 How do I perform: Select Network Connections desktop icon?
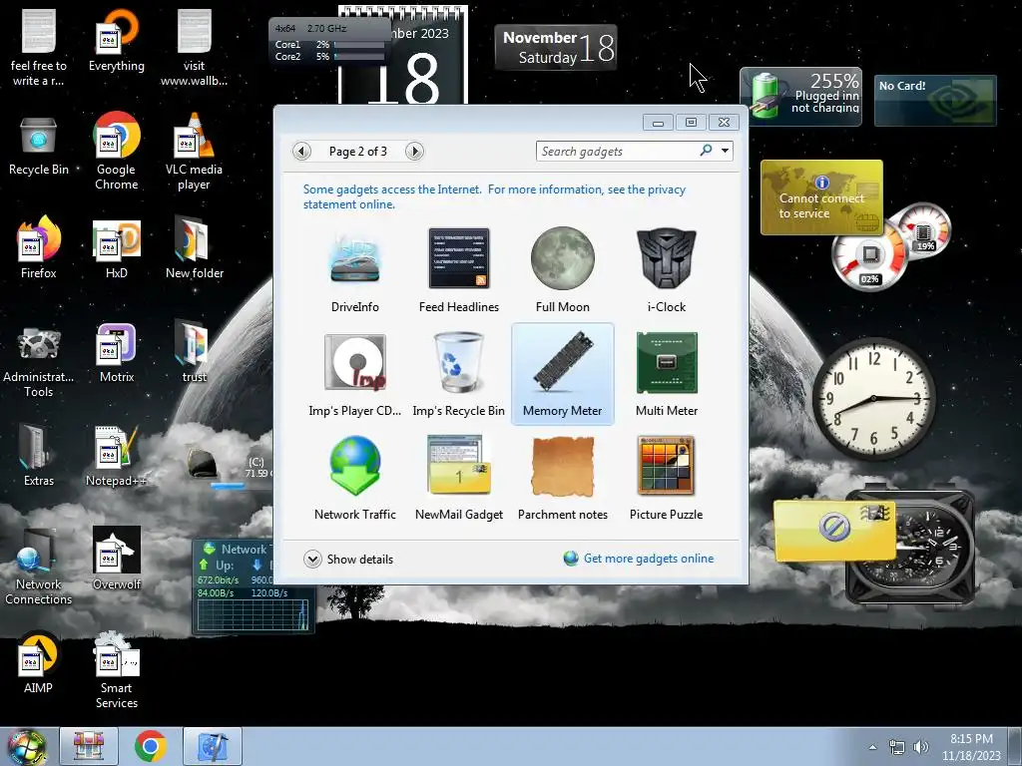click(x=39, y=568)
